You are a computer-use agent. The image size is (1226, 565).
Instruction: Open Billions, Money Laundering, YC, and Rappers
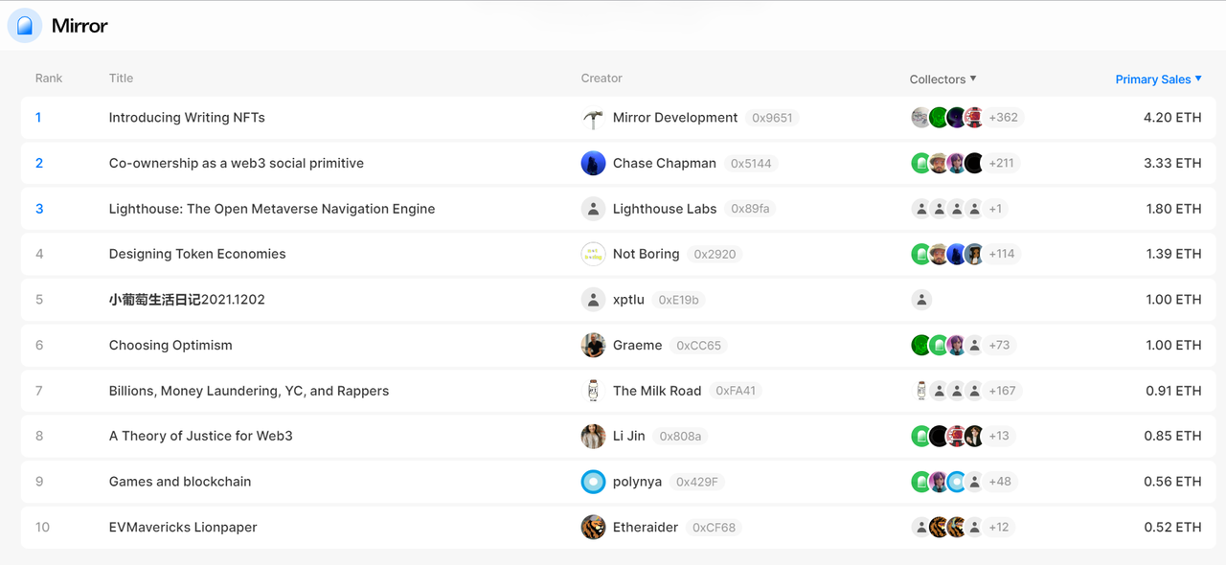(249, 391)
